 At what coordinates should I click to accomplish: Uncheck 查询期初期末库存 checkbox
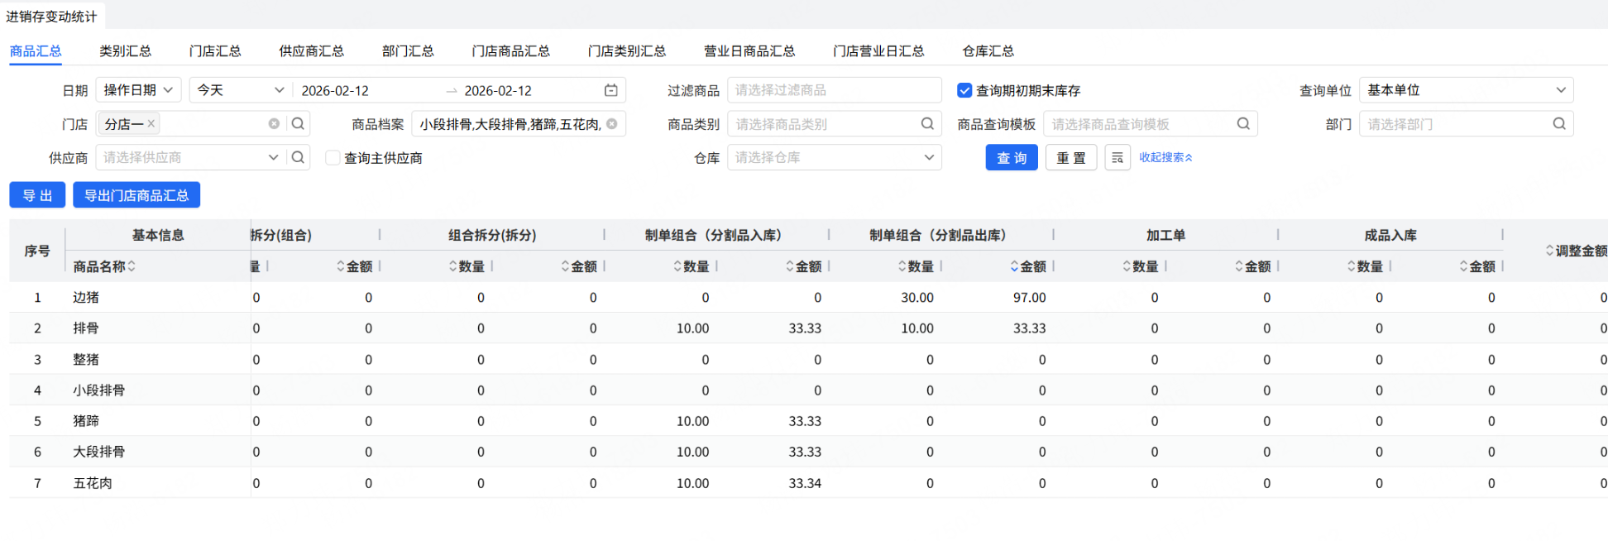point(964,90)
